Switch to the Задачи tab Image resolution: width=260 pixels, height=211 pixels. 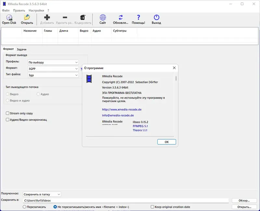[21, 49]
